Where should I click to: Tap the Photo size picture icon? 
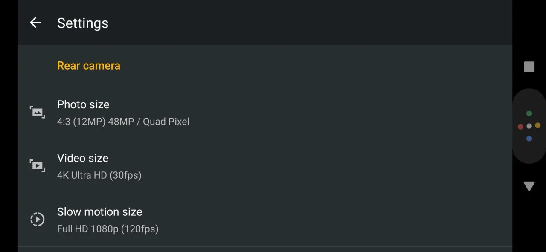pos(38,112)
